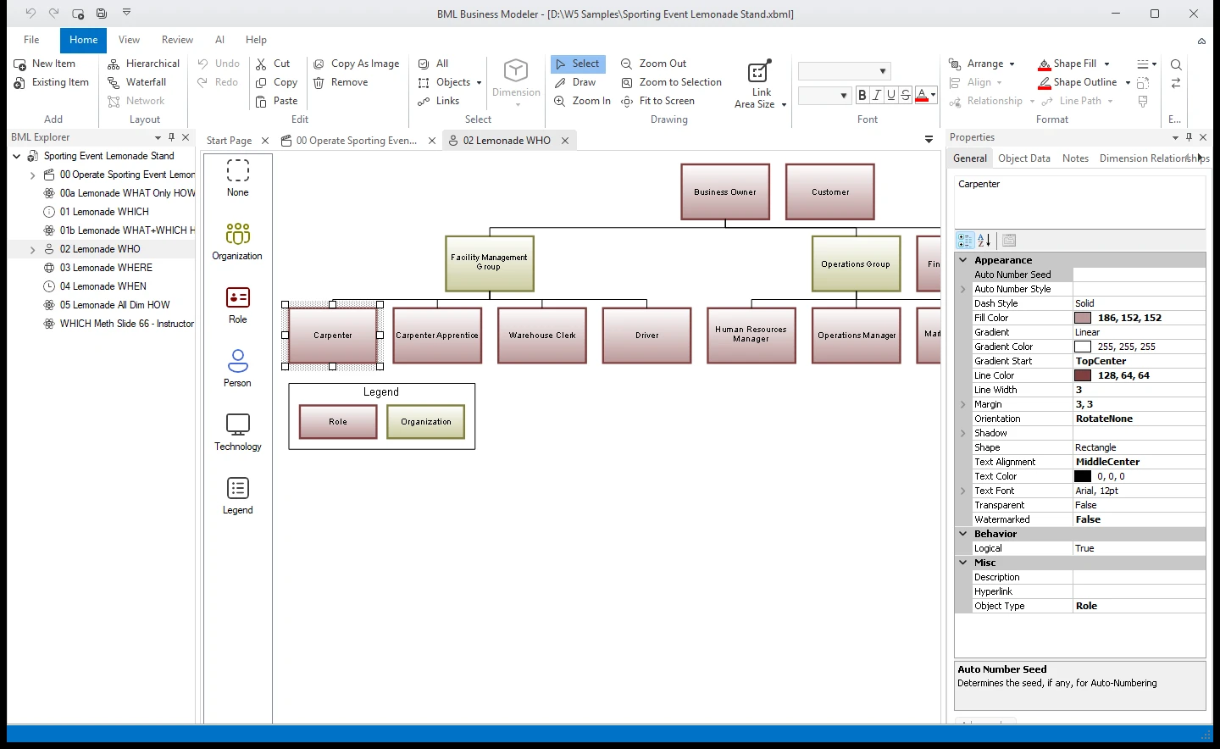Expand the Text Font property

click(x=963, y=491)
